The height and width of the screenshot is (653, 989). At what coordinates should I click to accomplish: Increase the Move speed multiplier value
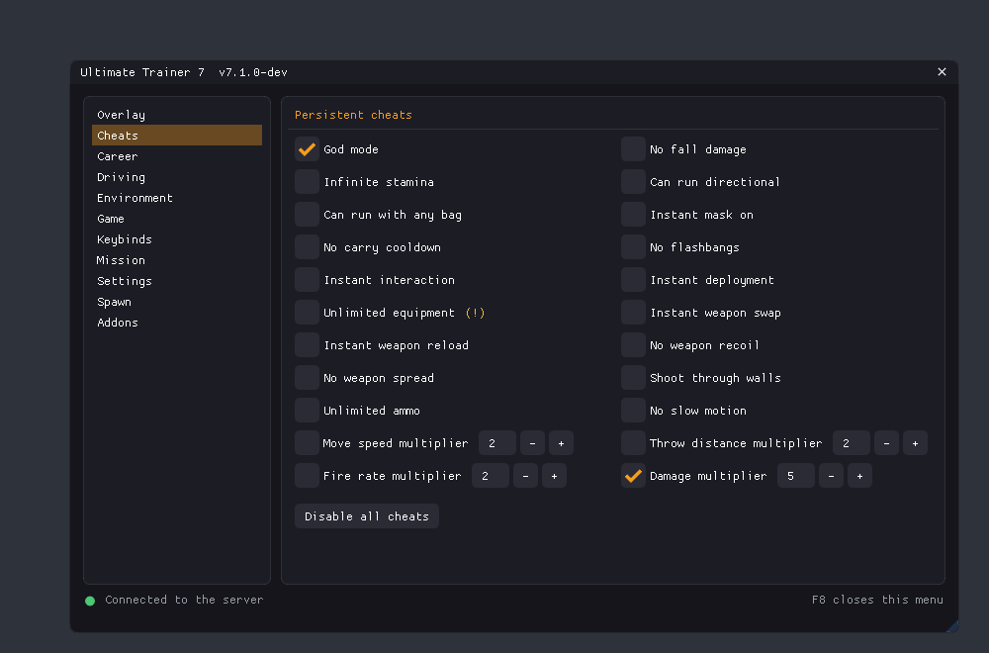pyautogui.click(x=561, y=443)
